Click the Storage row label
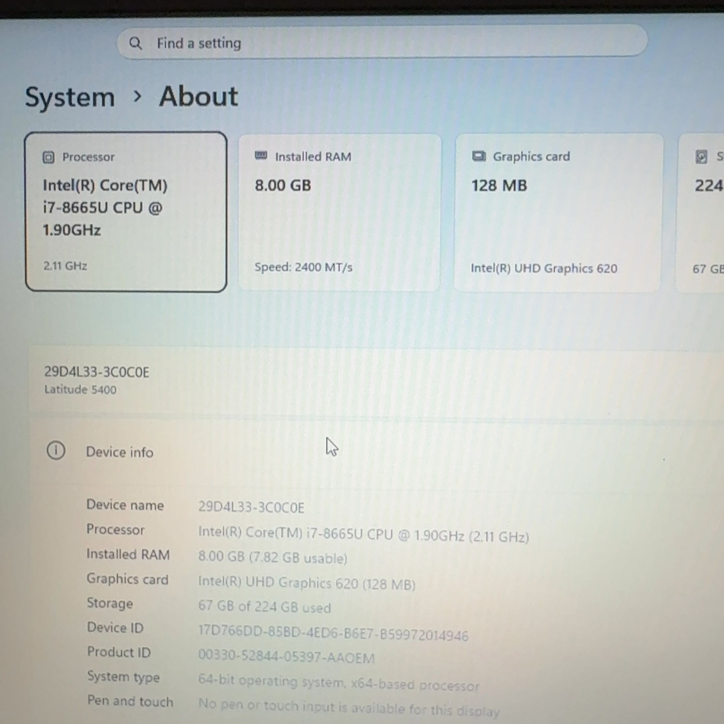Image resolution: width=724 pixels, height=724 pixels. click(x=110, y=603)
